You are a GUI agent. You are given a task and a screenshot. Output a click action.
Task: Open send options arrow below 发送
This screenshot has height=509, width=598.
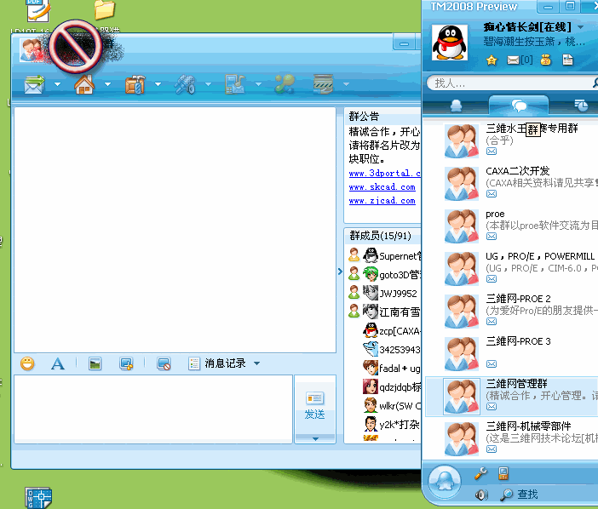tap(315, 439)
